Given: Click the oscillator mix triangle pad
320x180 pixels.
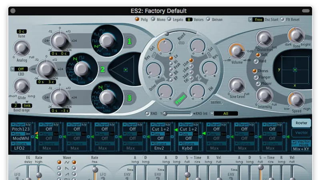Looking at the screenshot, I should click(x=123, y=70).
